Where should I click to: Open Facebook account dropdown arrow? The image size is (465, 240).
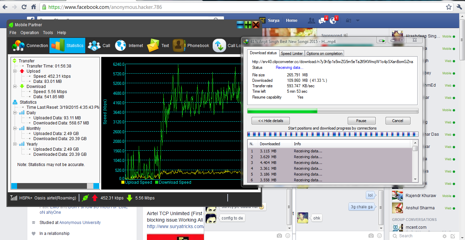pos(358,20)
